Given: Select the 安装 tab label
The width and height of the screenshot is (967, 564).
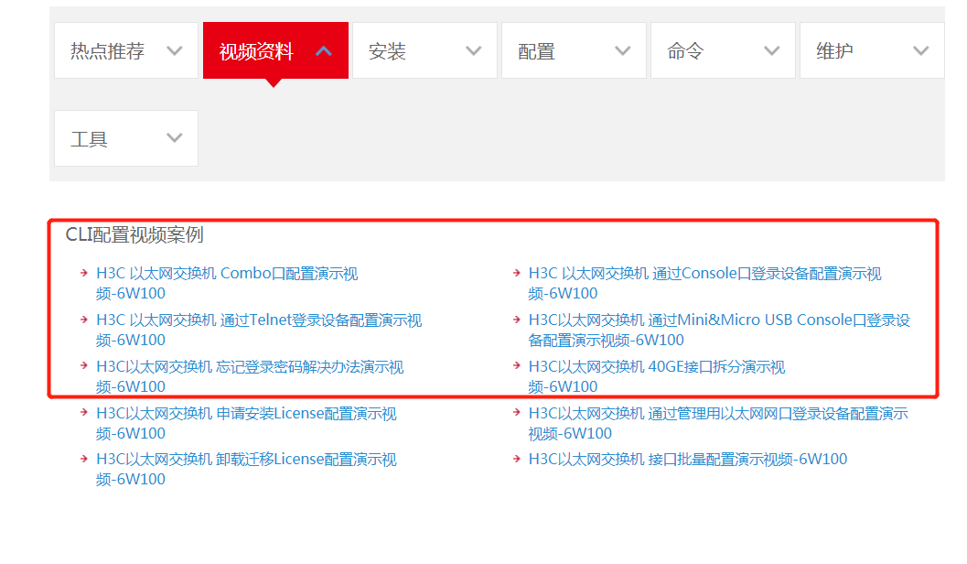Looking at the screenshot, I should 387,51.
